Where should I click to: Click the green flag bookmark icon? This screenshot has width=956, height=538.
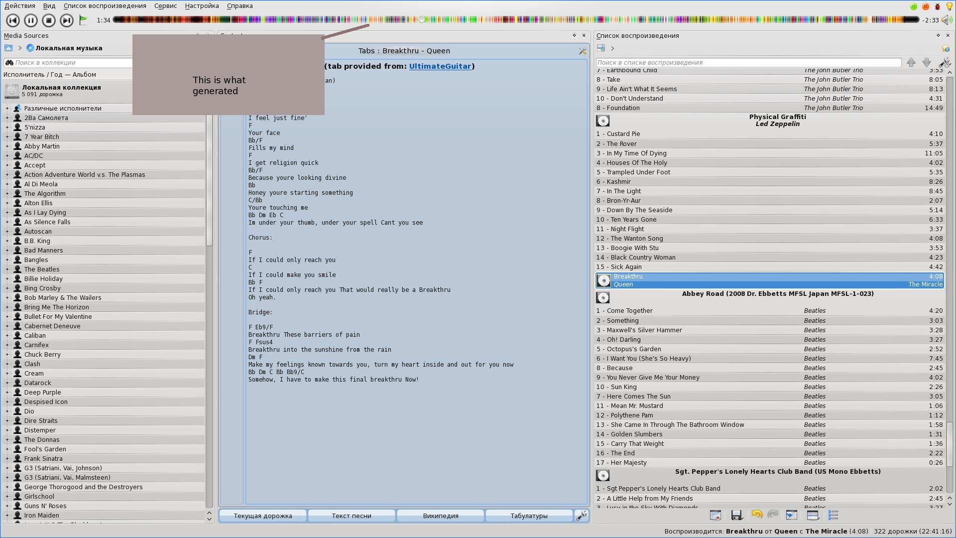84,20
